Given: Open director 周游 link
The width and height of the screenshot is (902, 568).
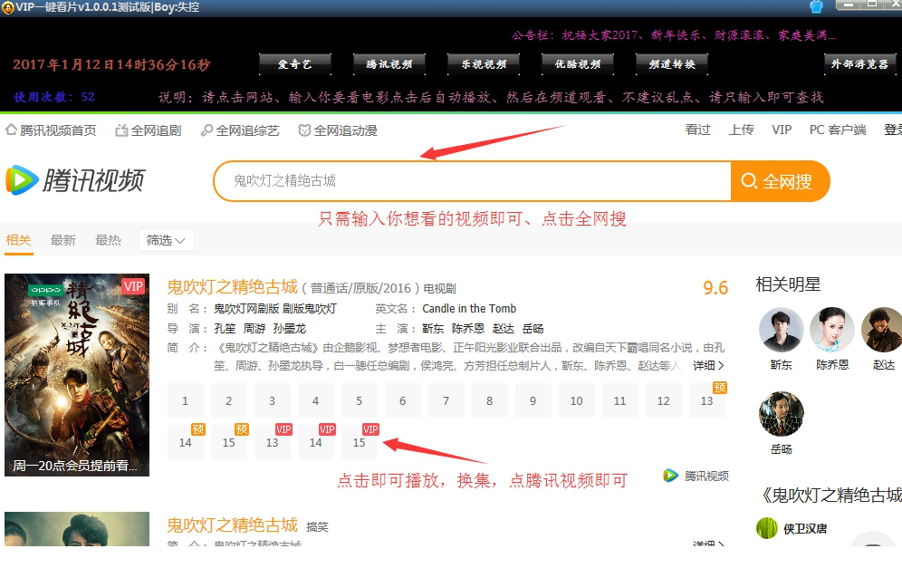Looking at the screenshot, I should (254, 329).
